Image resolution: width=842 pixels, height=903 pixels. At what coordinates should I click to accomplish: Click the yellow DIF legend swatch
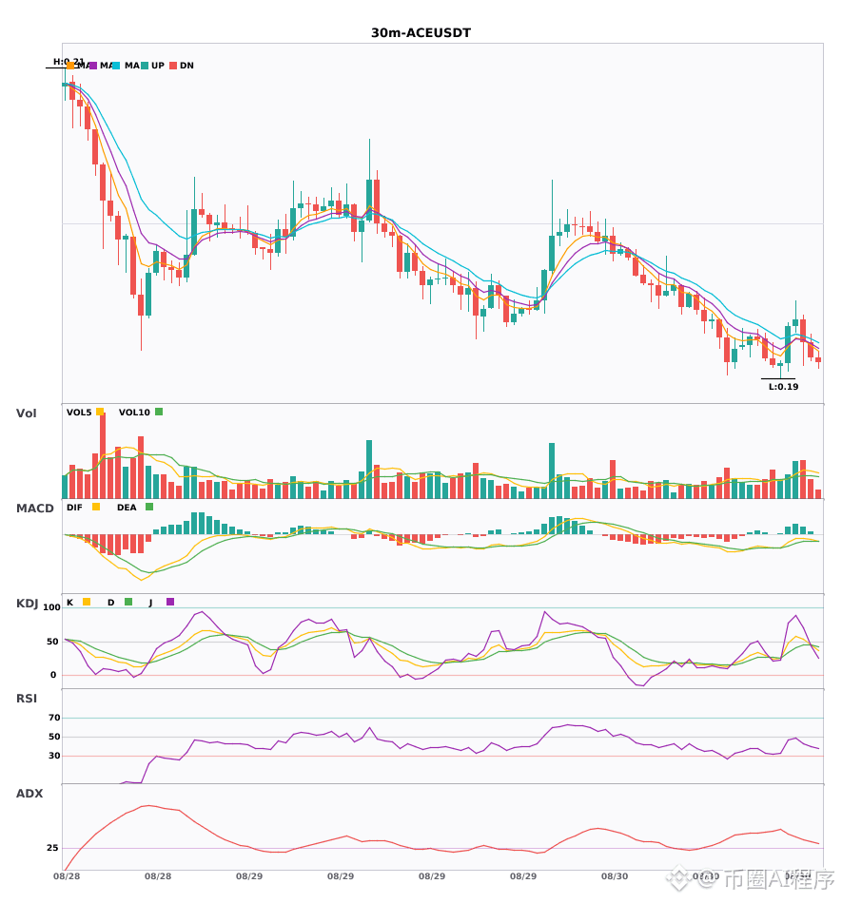(96, 507)
